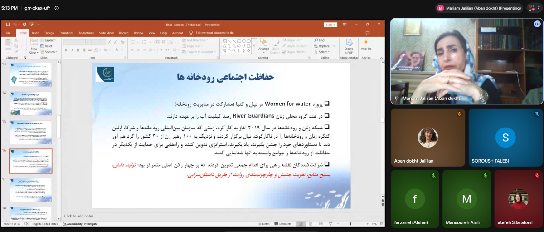544x232 pixels.
Task: Open the Layout dropdown
Action: 49,40
